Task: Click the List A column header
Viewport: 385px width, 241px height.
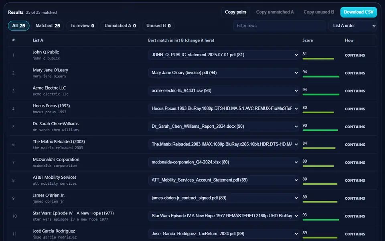Action: click(38, 40)
